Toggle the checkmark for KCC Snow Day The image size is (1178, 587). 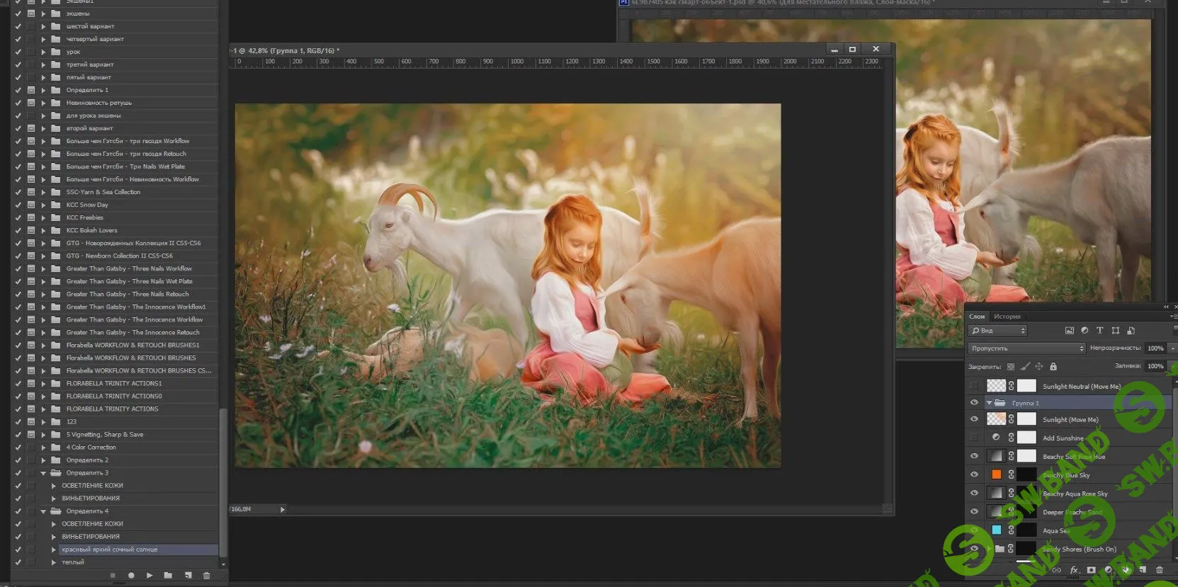[x=18, y=205]
